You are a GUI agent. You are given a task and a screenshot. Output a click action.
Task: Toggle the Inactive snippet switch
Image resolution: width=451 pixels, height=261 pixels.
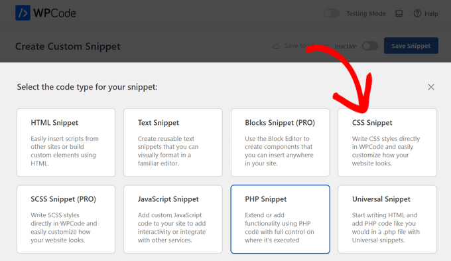(370, 46)
